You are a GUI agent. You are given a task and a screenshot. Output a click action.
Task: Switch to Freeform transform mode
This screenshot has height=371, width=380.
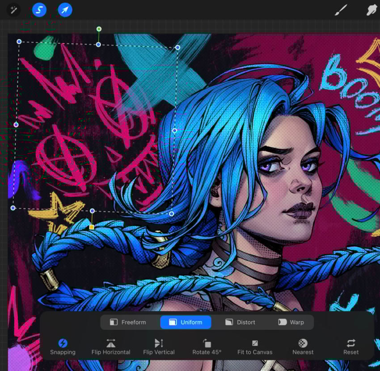coord(128,322)
